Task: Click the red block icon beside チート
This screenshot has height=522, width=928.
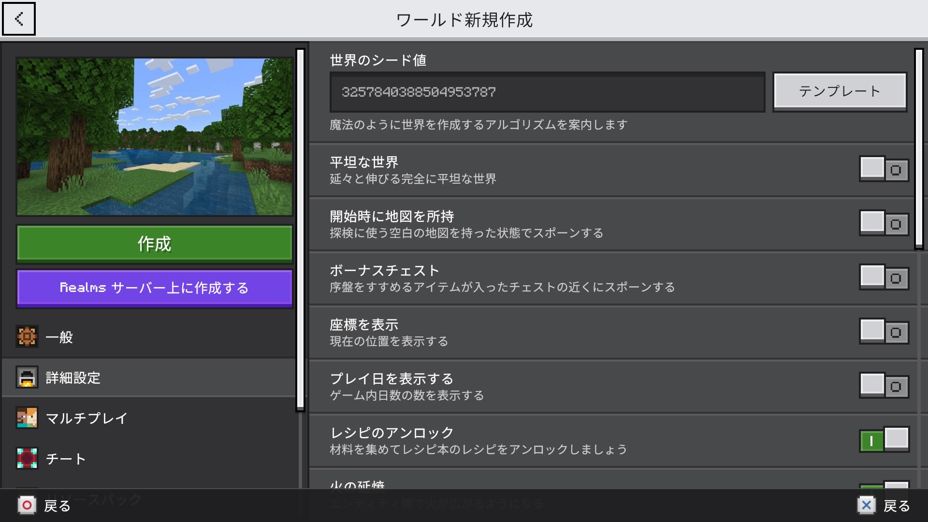Action: [x=27, y=458]
